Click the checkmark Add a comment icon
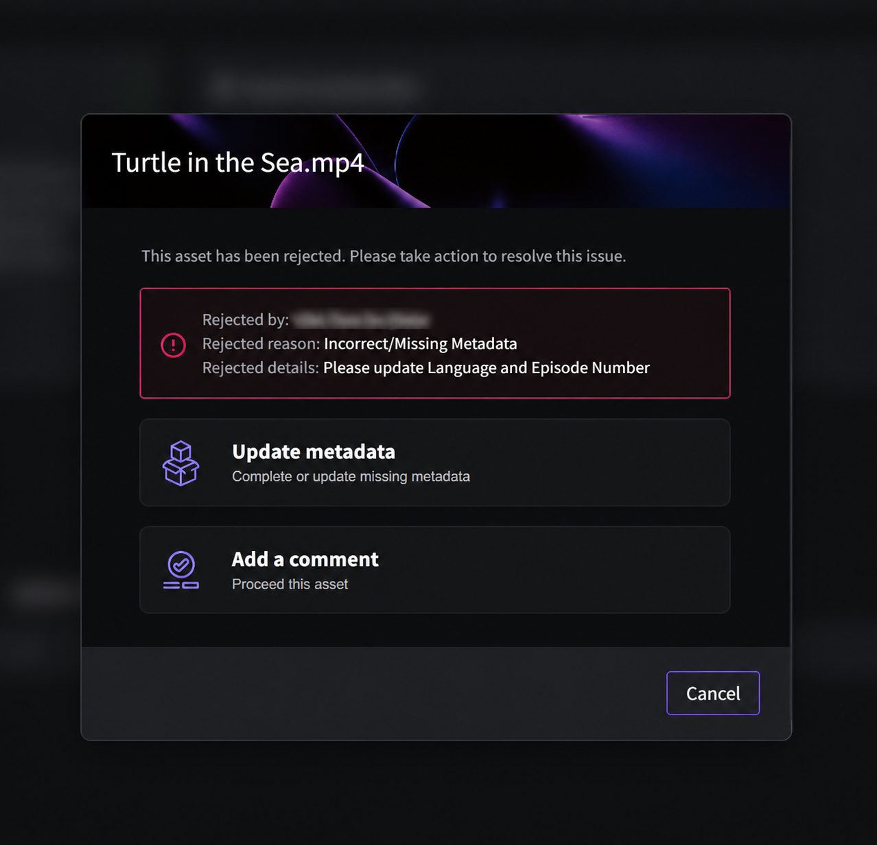 point(180,570)
